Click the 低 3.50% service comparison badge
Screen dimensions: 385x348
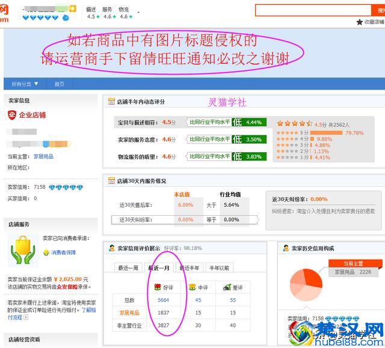[x=249, y=139]
